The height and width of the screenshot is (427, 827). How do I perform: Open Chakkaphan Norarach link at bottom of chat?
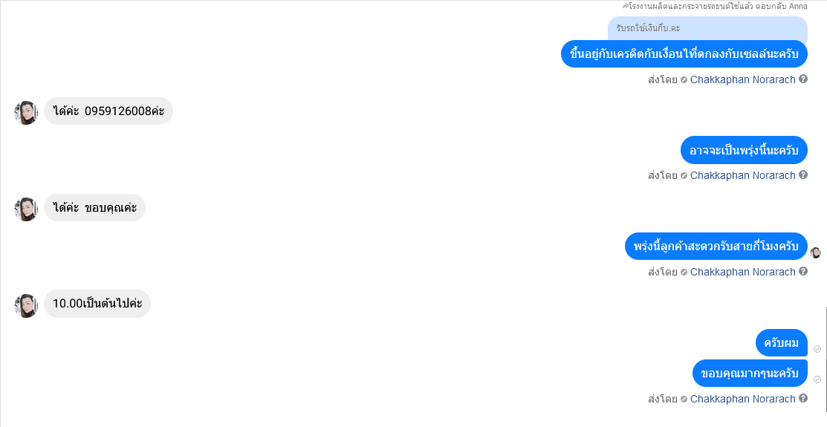[x=742, y=399]
